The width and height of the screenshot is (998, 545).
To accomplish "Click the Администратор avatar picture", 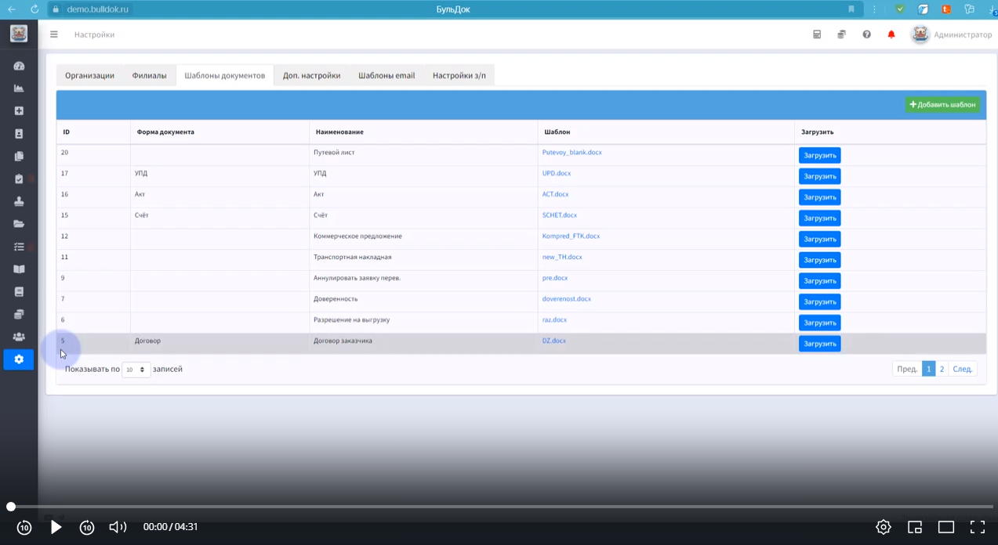I will (920, 34).
